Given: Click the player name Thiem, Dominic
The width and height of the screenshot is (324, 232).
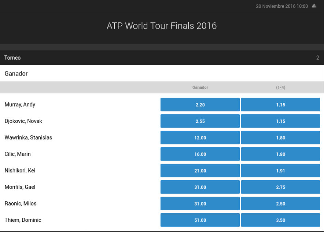Looking at the screenshot, I should 23,220.
